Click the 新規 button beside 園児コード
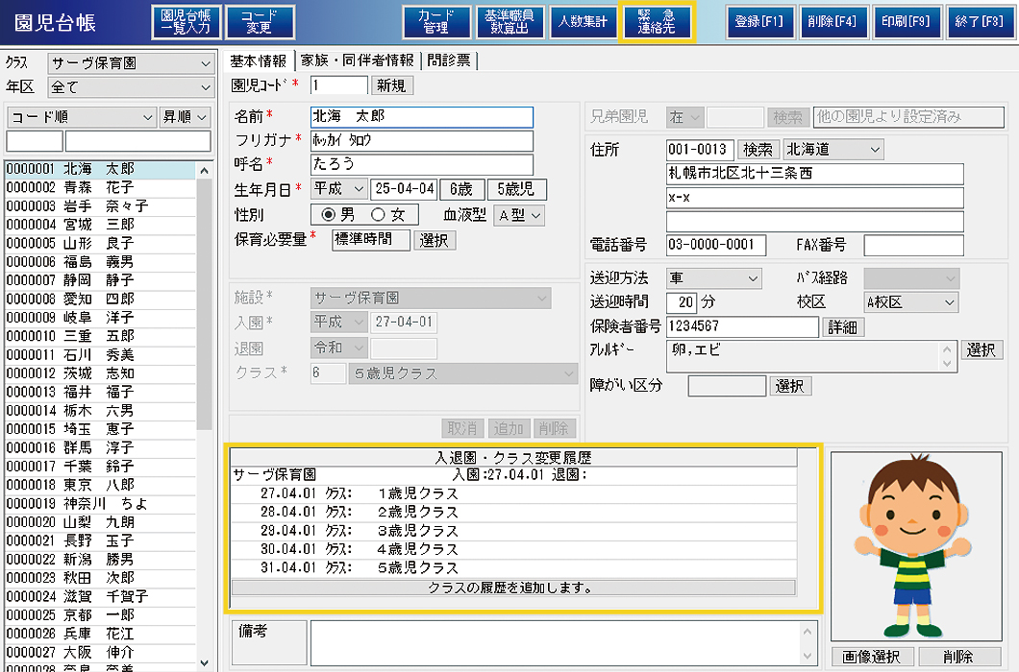Viewport: 1019px width, 672px height. 391,85
